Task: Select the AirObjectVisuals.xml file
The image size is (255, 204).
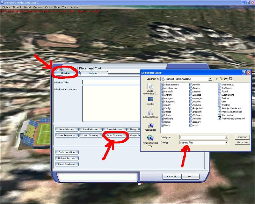Action: coord(229,108)
